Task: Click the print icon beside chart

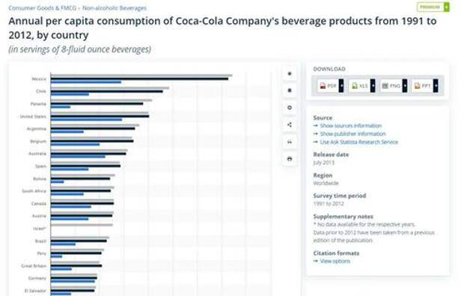Action: coord(290,159)
